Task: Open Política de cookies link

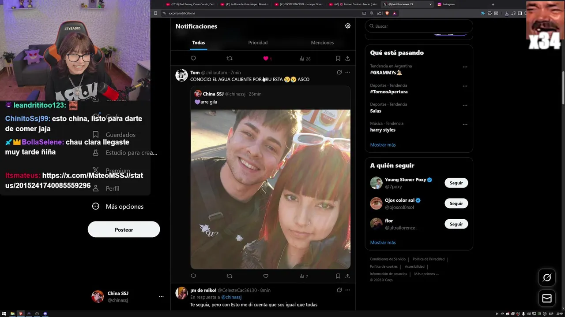Action: pyautogui.click(x=384, y=266)
